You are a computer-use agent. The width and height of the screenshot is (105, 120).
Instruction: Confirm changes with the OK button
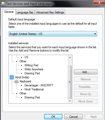(53, 117)
